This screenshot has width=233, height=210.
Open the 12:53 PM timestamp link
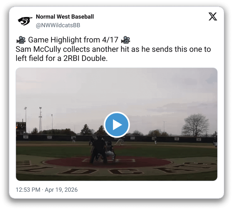point(28,190)
